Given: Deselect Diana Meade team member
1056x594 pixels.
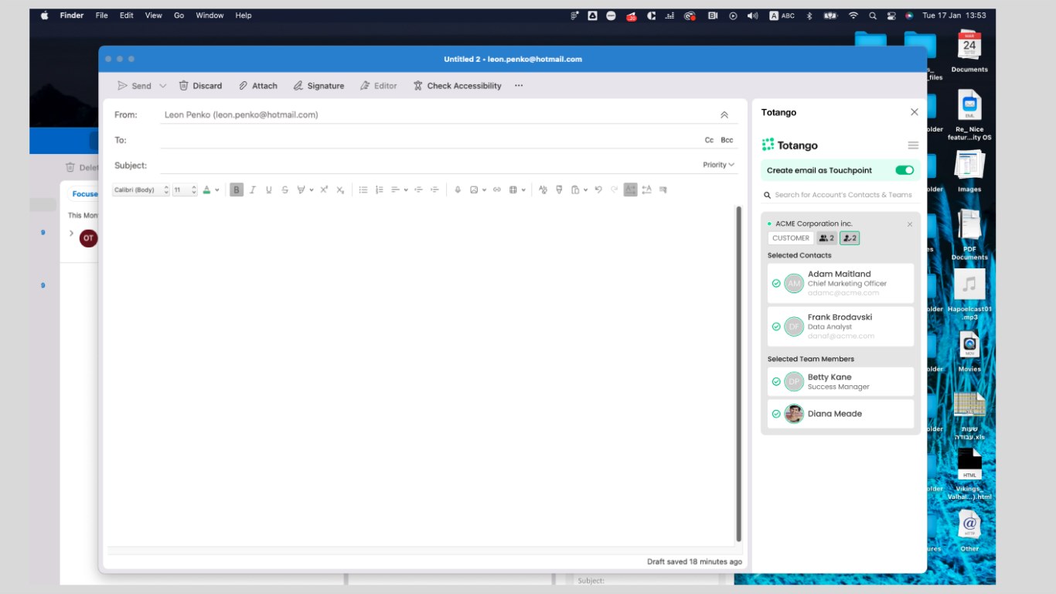Looking at the screenshot, I should (x=776, y=414).
